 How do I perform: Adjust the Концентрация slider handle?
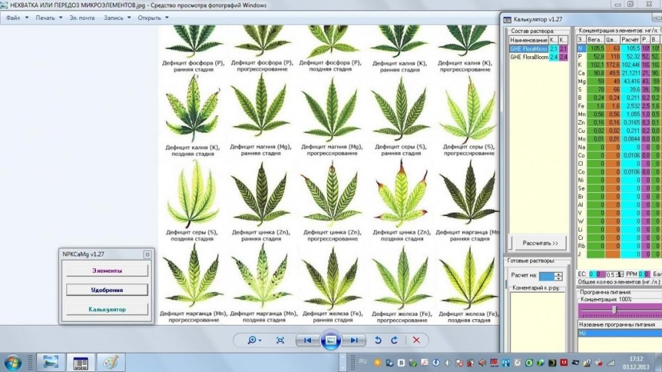(x=614, y=310)
